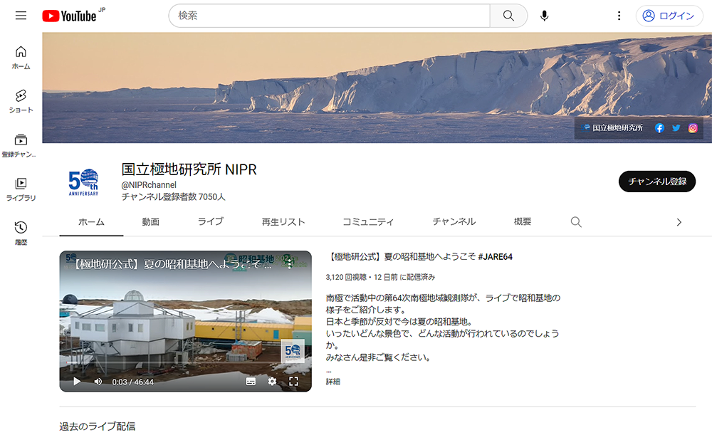Open the channel's Instagram link icon

pos(693,128)
